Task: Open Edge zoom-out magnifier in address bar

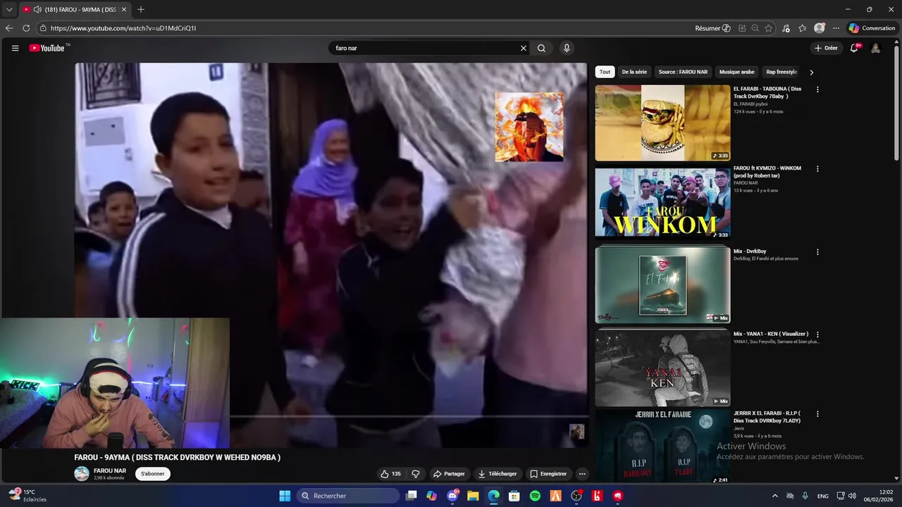Action: click(x=755, y=28)
